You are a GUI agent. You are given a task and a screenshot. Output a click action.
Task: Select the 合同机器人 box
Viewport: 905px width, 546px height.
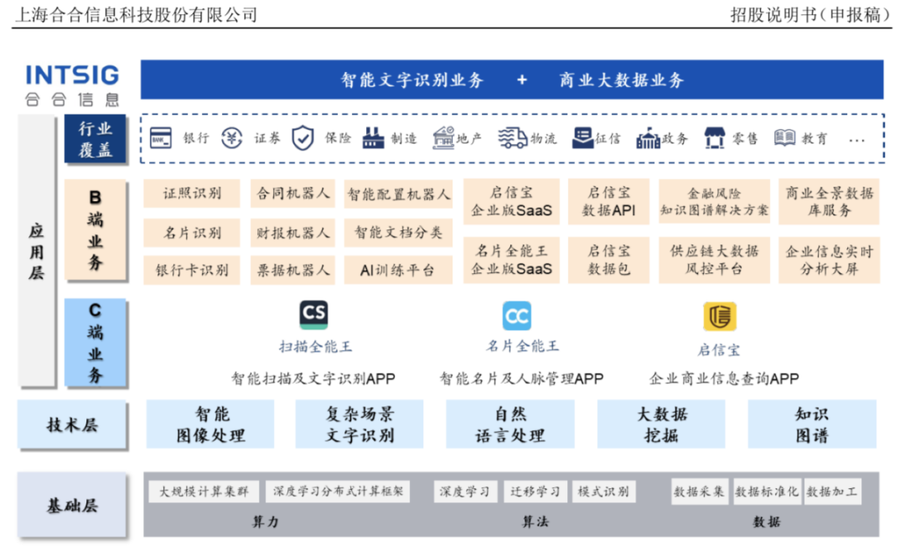pyautogui.click(x=292, y=193)
